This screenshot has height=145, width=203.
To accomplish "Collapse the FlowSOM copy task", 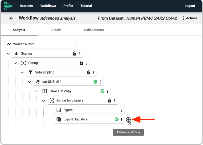I will (x=36, y=91).
